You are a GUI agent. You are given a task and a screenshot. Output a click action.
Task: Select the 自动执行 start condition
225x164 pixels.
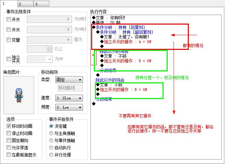point(51,148)
